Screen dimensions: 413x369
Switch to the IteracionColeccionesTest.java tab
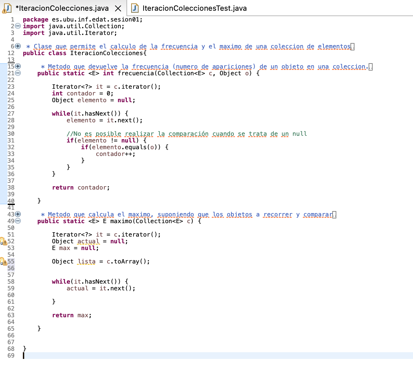pos(194,8)
